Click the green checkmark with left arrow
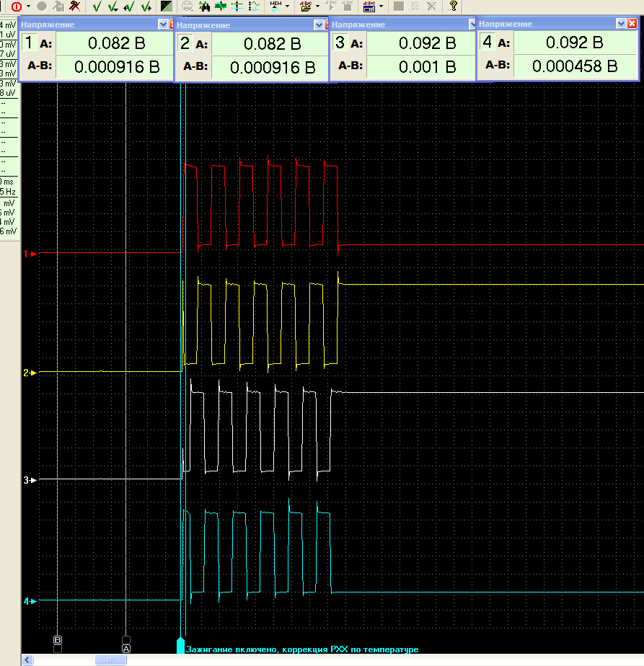 pos(129,6)
